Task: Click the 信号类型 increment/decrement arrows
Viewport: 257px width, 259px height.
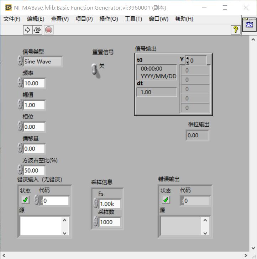Action: pos(20,60)
